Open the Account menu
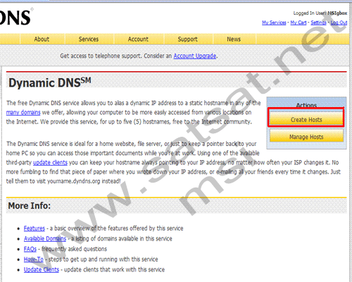The width and height of the screenshot is (352, 282). click(x=138, y=39)
